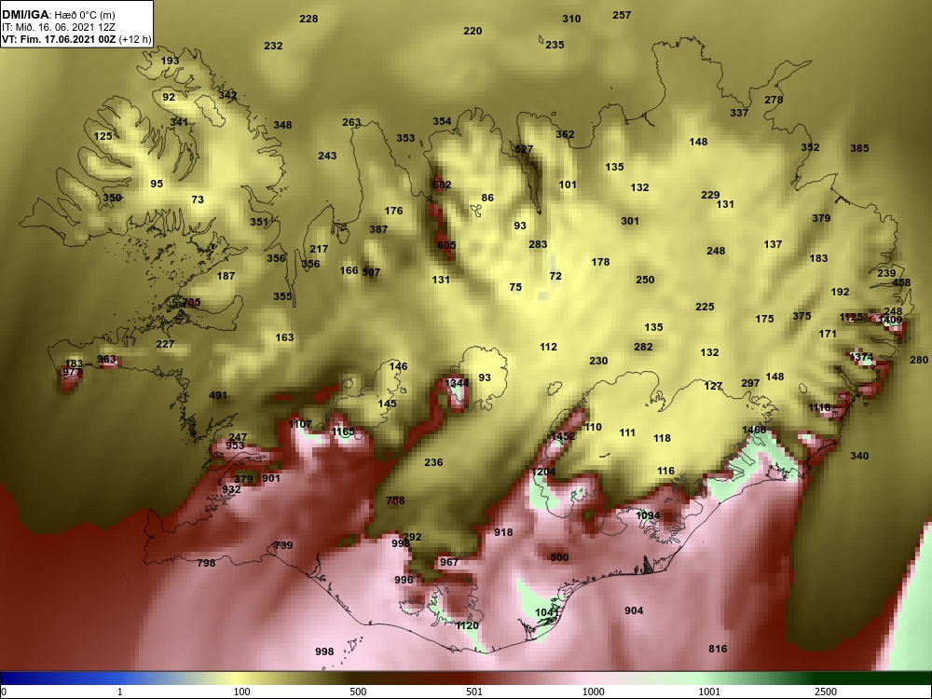Click the map value 1452
932x699 pixels.
click(563, 435)
